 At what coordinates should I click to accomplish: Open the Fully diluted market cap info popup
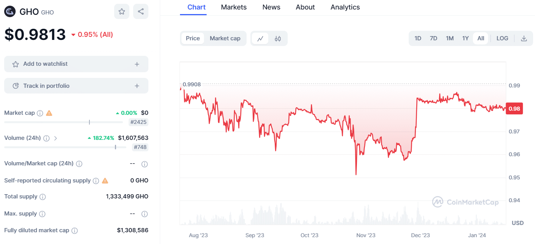point(75,230)
